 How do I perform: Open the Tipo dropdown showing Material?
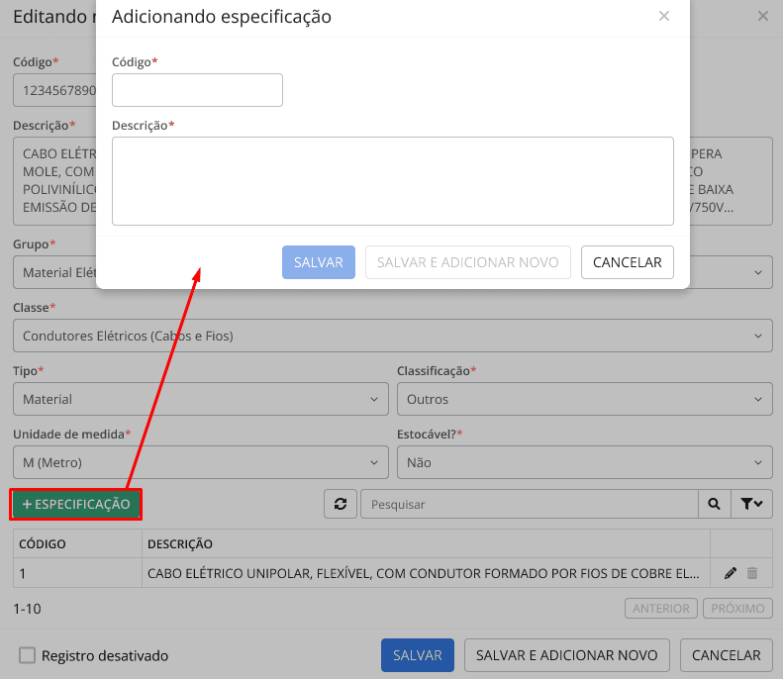[x=199, y=399]
